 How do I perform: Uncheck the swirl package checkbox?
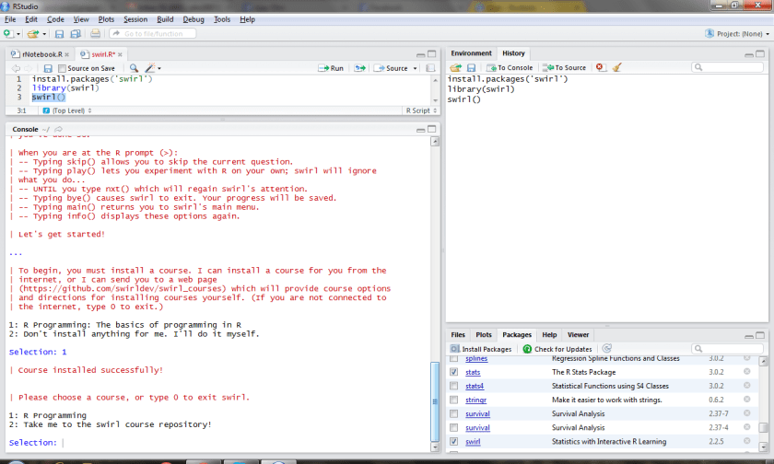point(454,441)
